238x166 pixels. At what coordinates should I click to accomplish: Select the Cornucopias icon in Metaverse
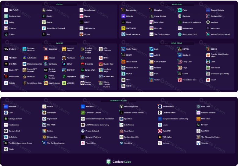(123, 10)
